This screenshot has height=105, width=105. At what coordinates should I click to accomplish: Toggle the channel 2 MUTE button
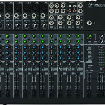pyautogui.click(x=12, y=69)
